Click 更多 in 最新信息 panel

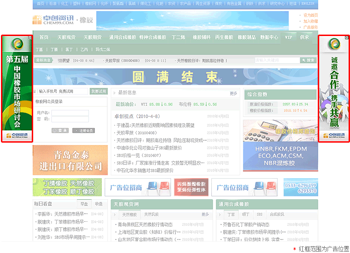[x=234, y=94]
